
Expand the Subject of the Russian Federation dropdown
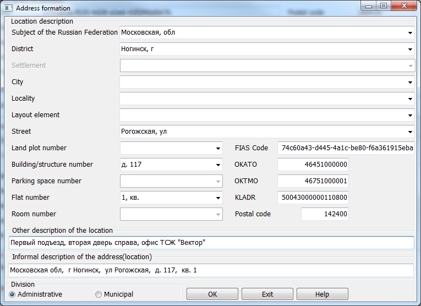[410, 32]
